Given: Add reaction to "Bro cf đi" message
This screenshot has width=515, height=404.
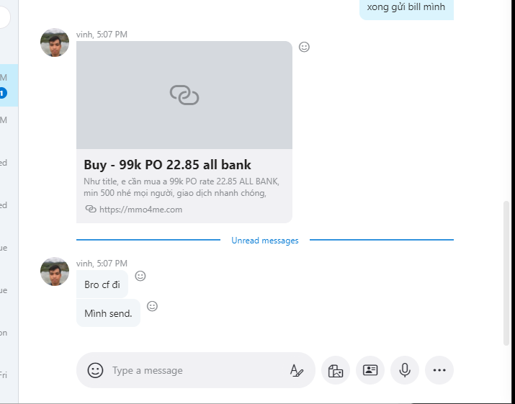Looking at the screenshot, I should tap(140, 276).
